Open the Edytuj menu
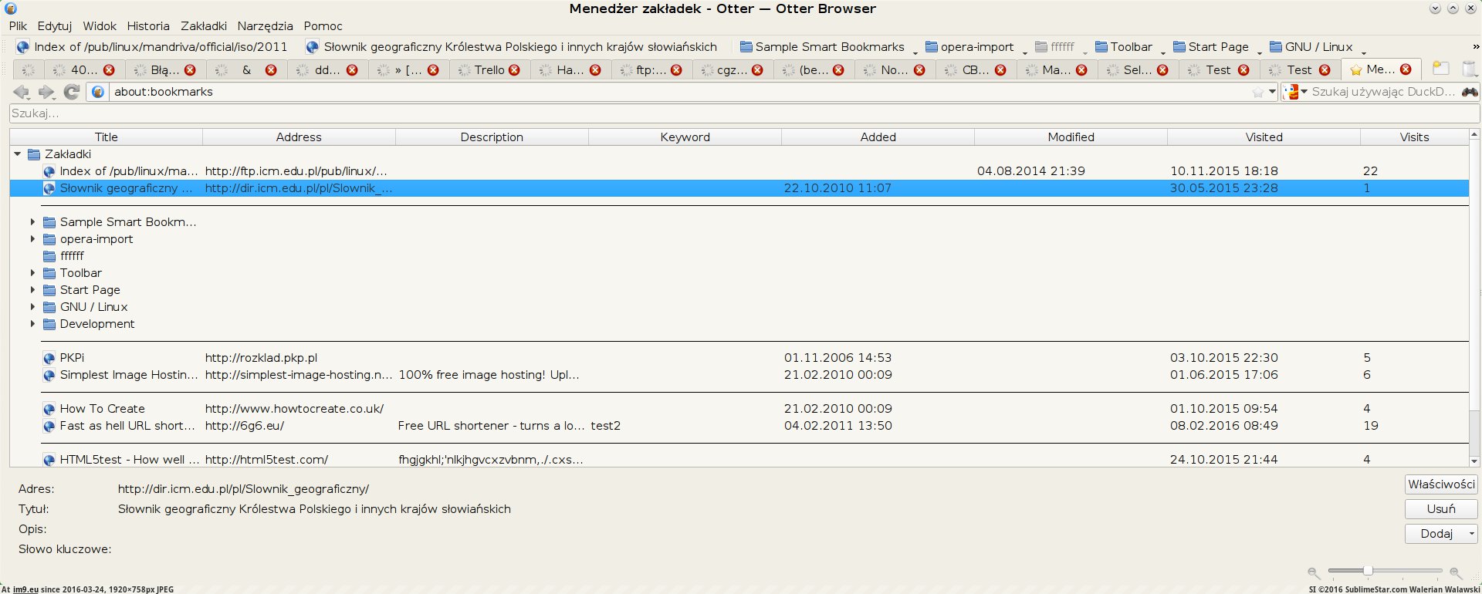Viewport: 1482px width, 594px height. coord(55,26)
